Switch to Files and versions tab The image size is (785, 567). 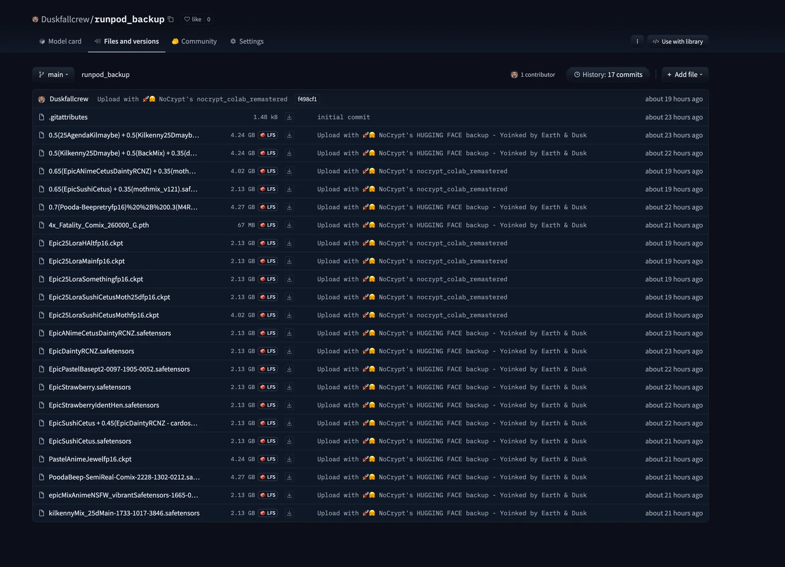click(x=127, y=41)
